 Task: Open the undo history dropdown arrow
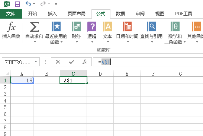(34, 4)
